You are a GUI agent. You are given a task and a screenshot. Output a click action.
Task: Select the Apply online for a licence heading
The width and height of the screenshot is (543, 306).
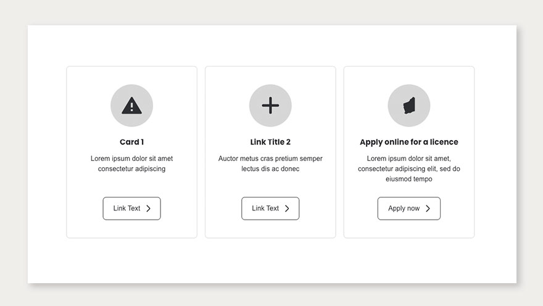coord(408,142)
